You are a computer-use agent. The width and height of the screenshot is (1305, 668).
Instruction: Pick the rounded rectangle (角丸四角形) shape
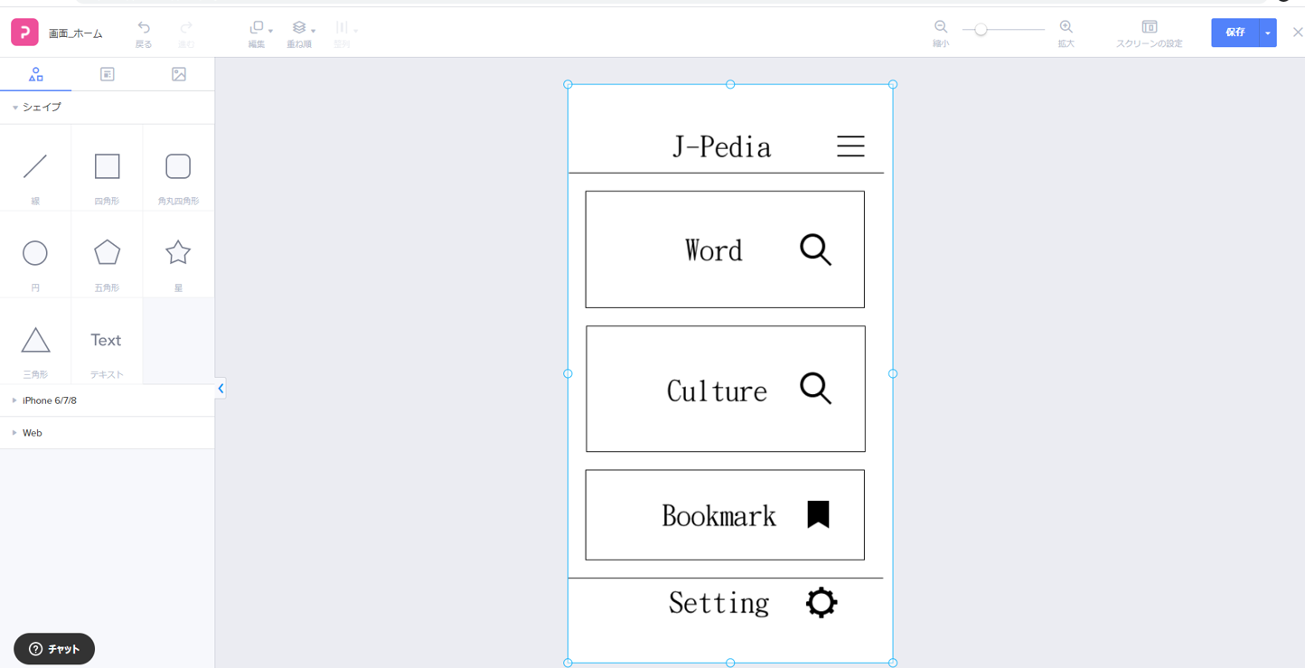point(178,167)
